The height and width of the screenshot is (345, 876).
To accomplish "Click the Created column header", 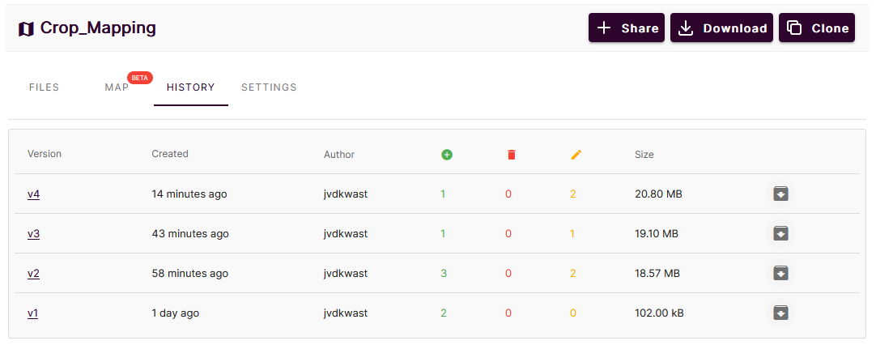I will click(170, 154).
